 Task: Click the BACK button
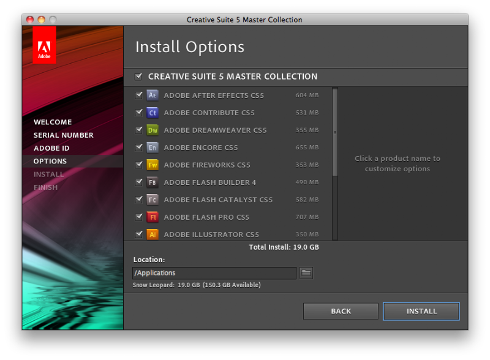click(x=341, y=311)
